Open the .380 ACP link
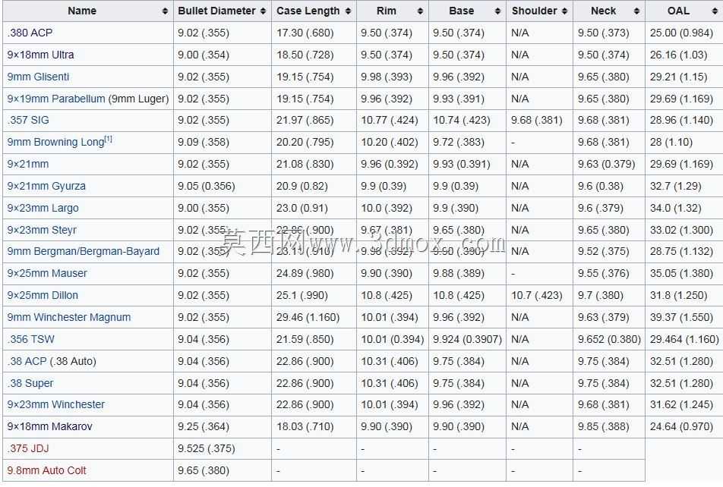 (x=30, y=33)
